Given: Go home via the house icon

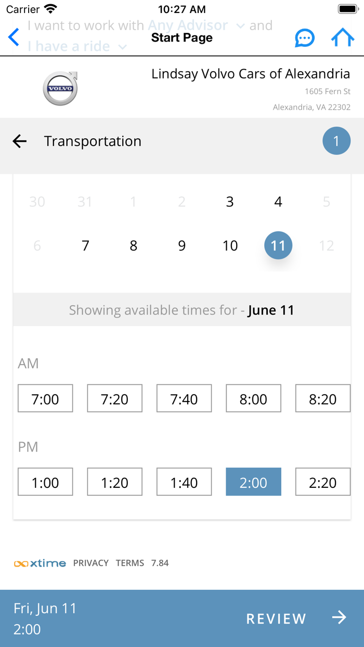Looking at the screenshot, I should tap(343, 37).
